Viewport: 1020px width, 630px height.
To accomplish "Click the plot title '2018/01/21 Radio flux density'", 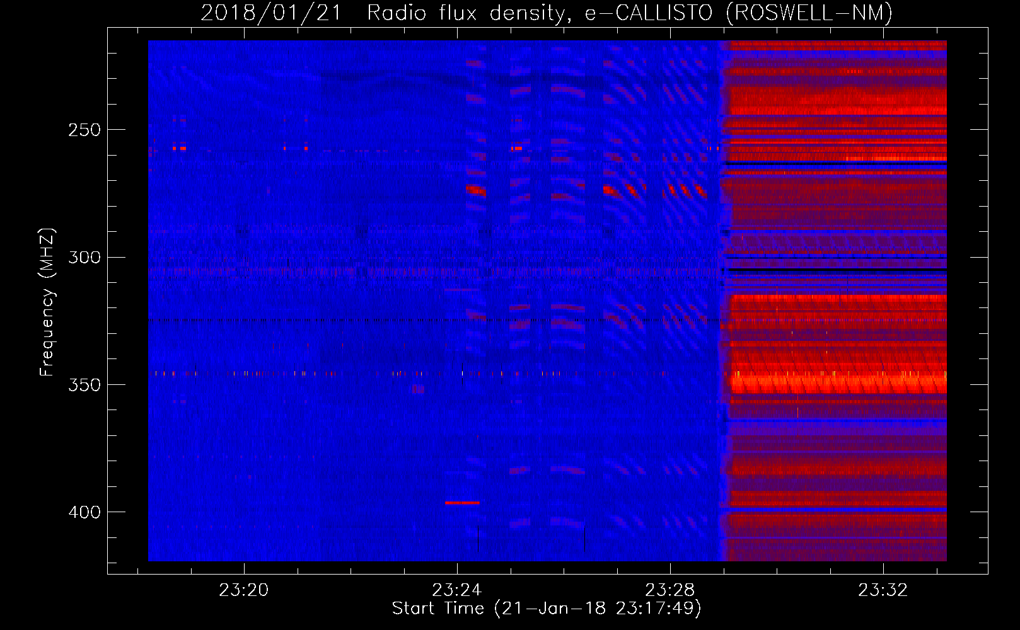I will [x=547, y=13].
